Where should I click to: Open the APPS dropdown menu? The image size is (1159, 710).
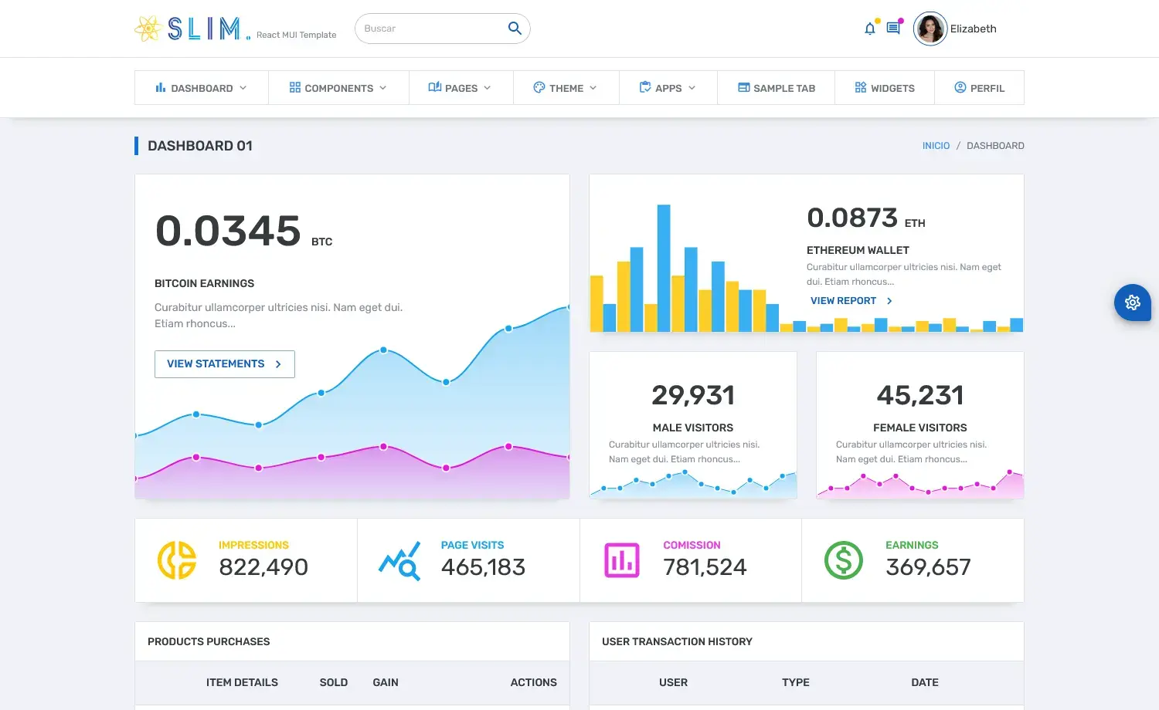(x=667, y=87)
